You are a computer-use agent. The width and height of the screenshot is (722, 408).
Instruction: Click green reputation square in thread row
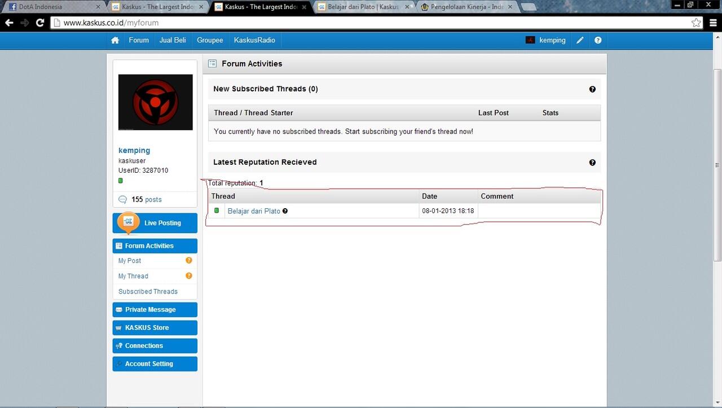click(217, 210)
